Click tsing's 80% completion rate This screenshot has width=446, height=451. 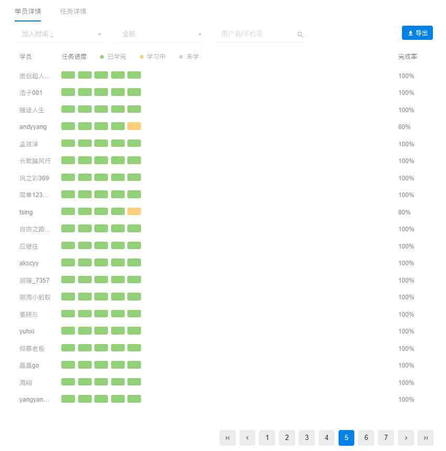(404, 212)
